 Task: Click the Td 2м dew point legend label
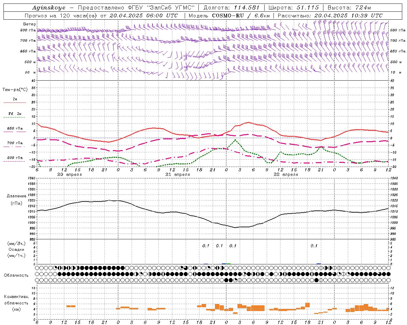[x=15, y=114]
